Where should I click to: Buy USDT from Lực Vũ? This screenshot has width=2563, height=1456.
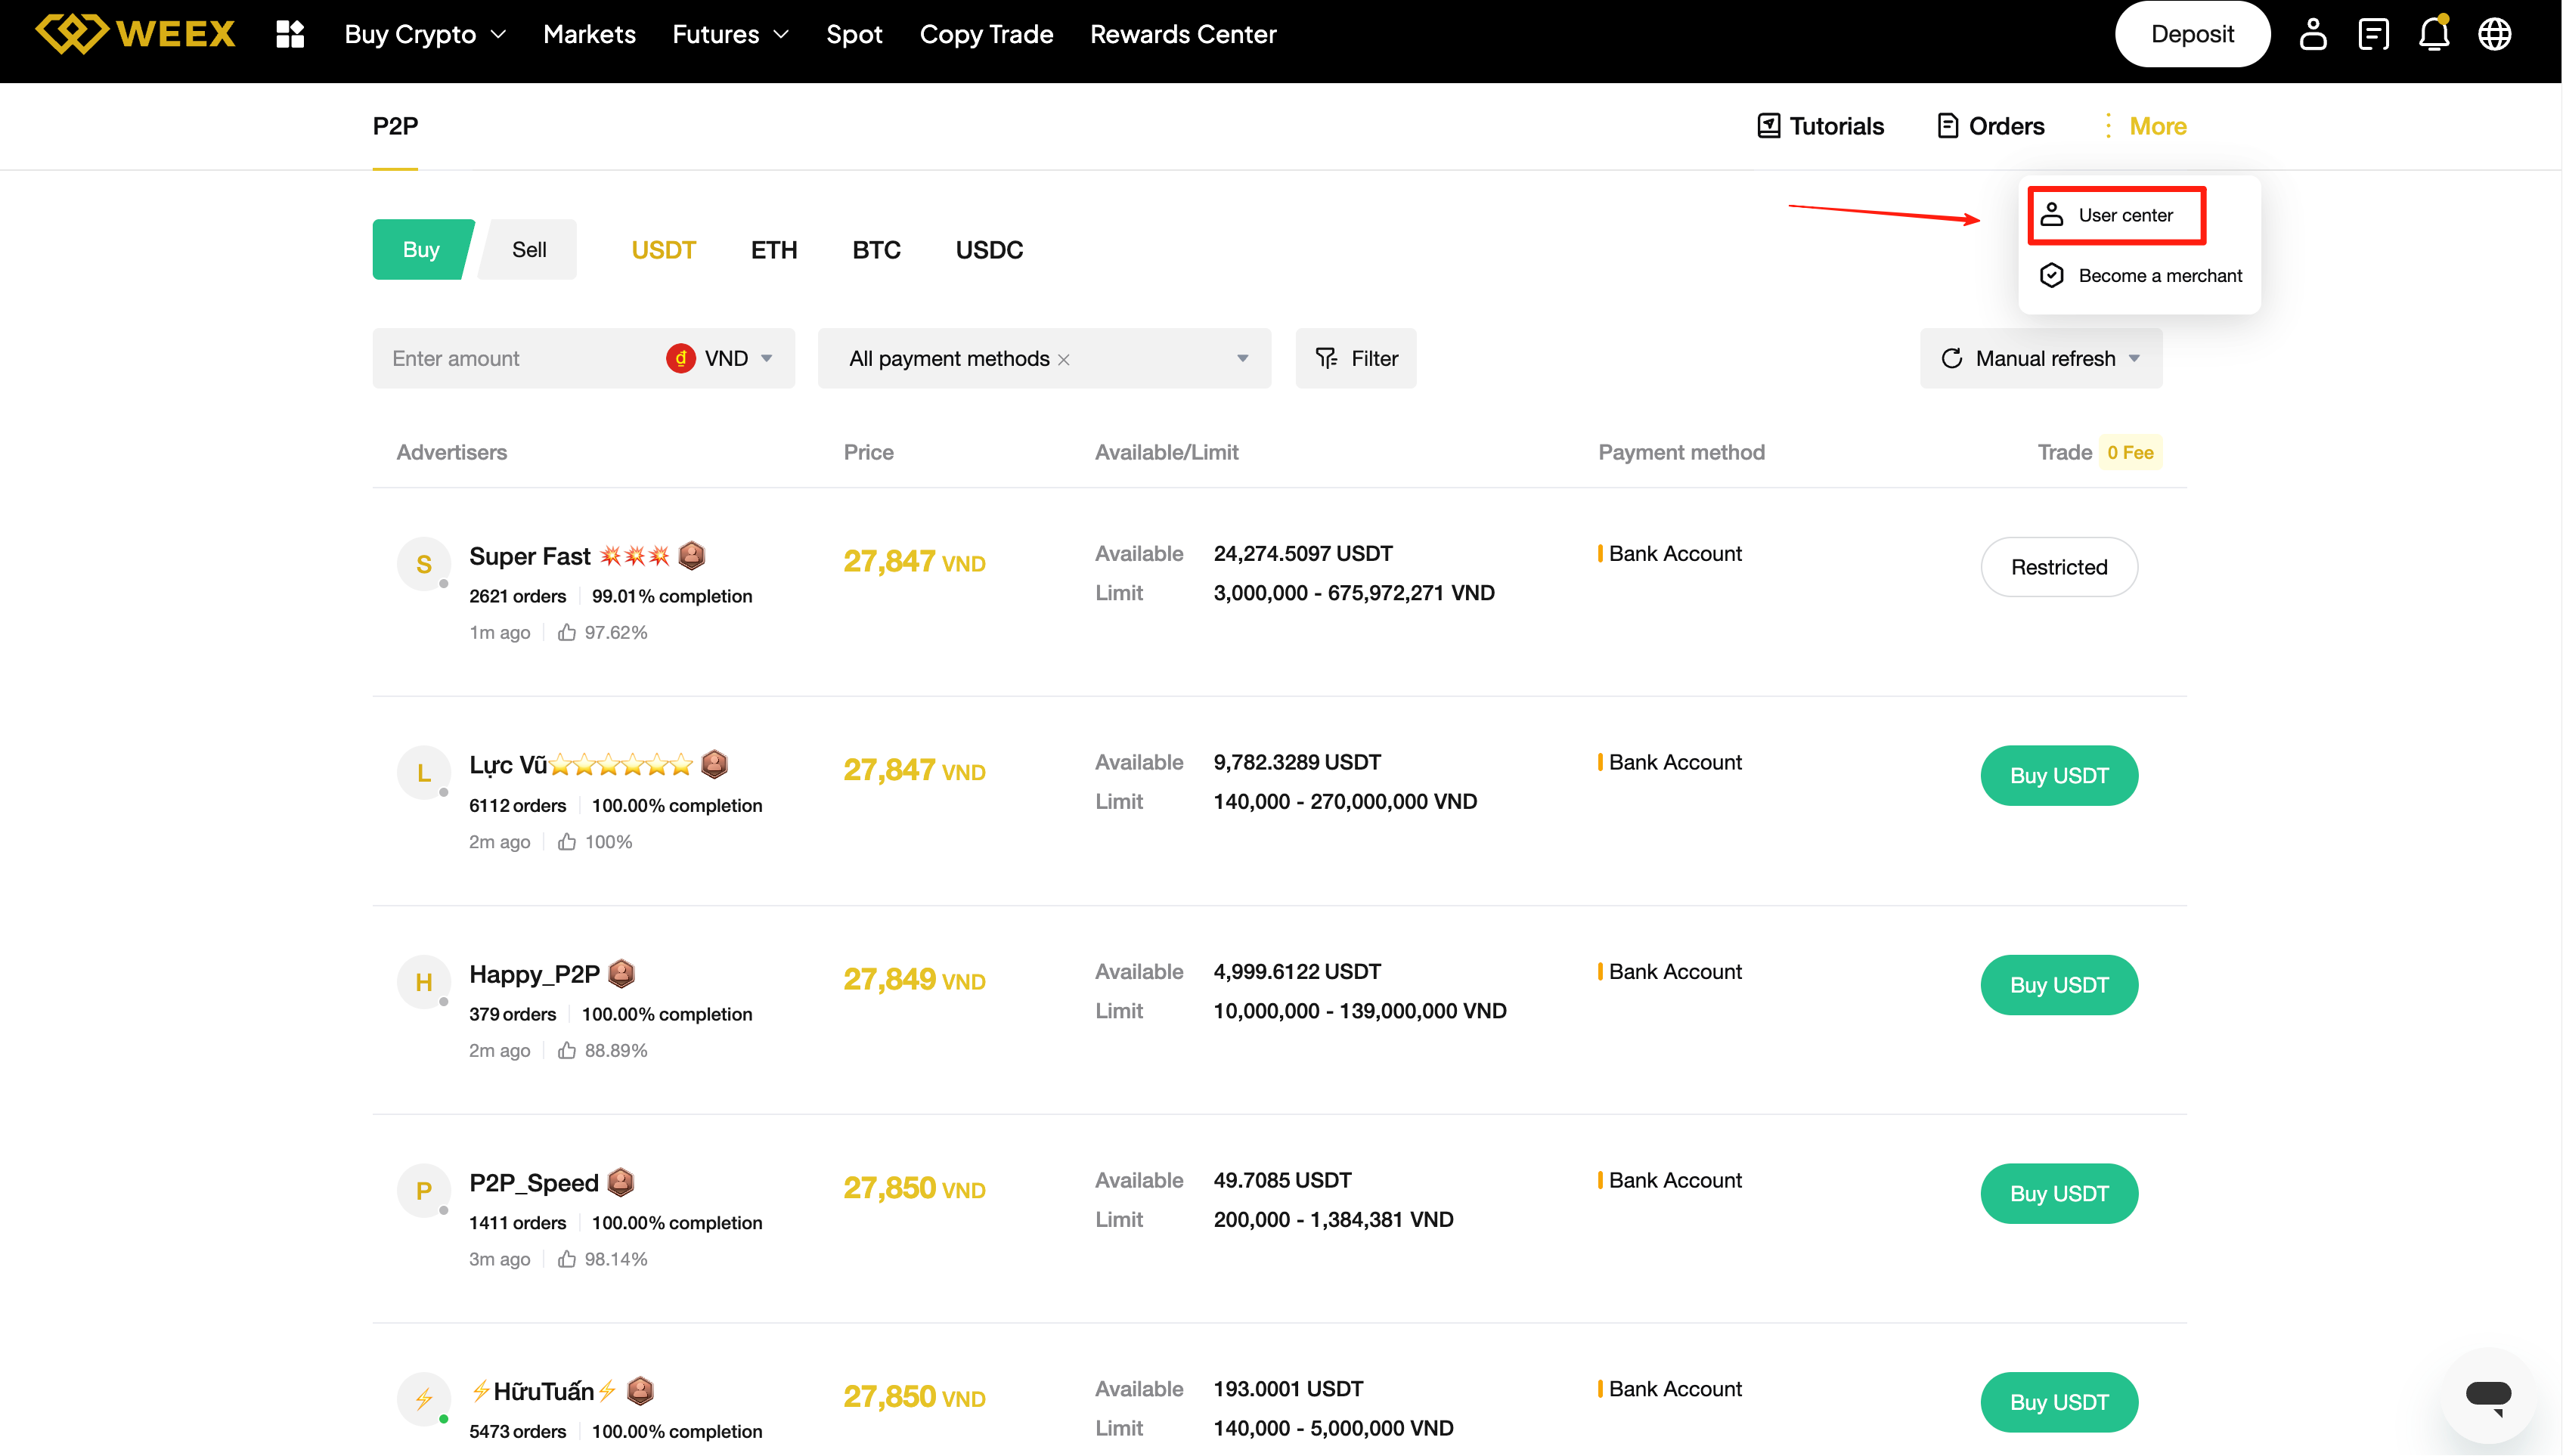pos(2058,775)
